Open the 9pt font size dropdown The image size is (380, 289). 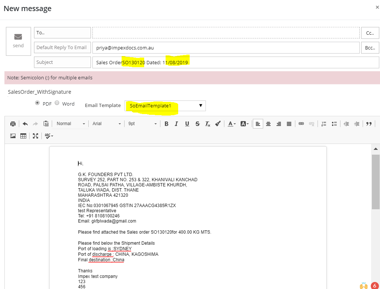[142, 124]
